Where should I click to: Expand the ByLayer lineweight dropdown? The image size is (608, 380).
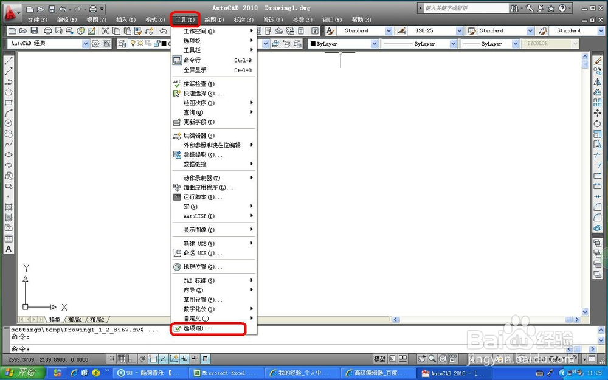(x=516, y=44)
